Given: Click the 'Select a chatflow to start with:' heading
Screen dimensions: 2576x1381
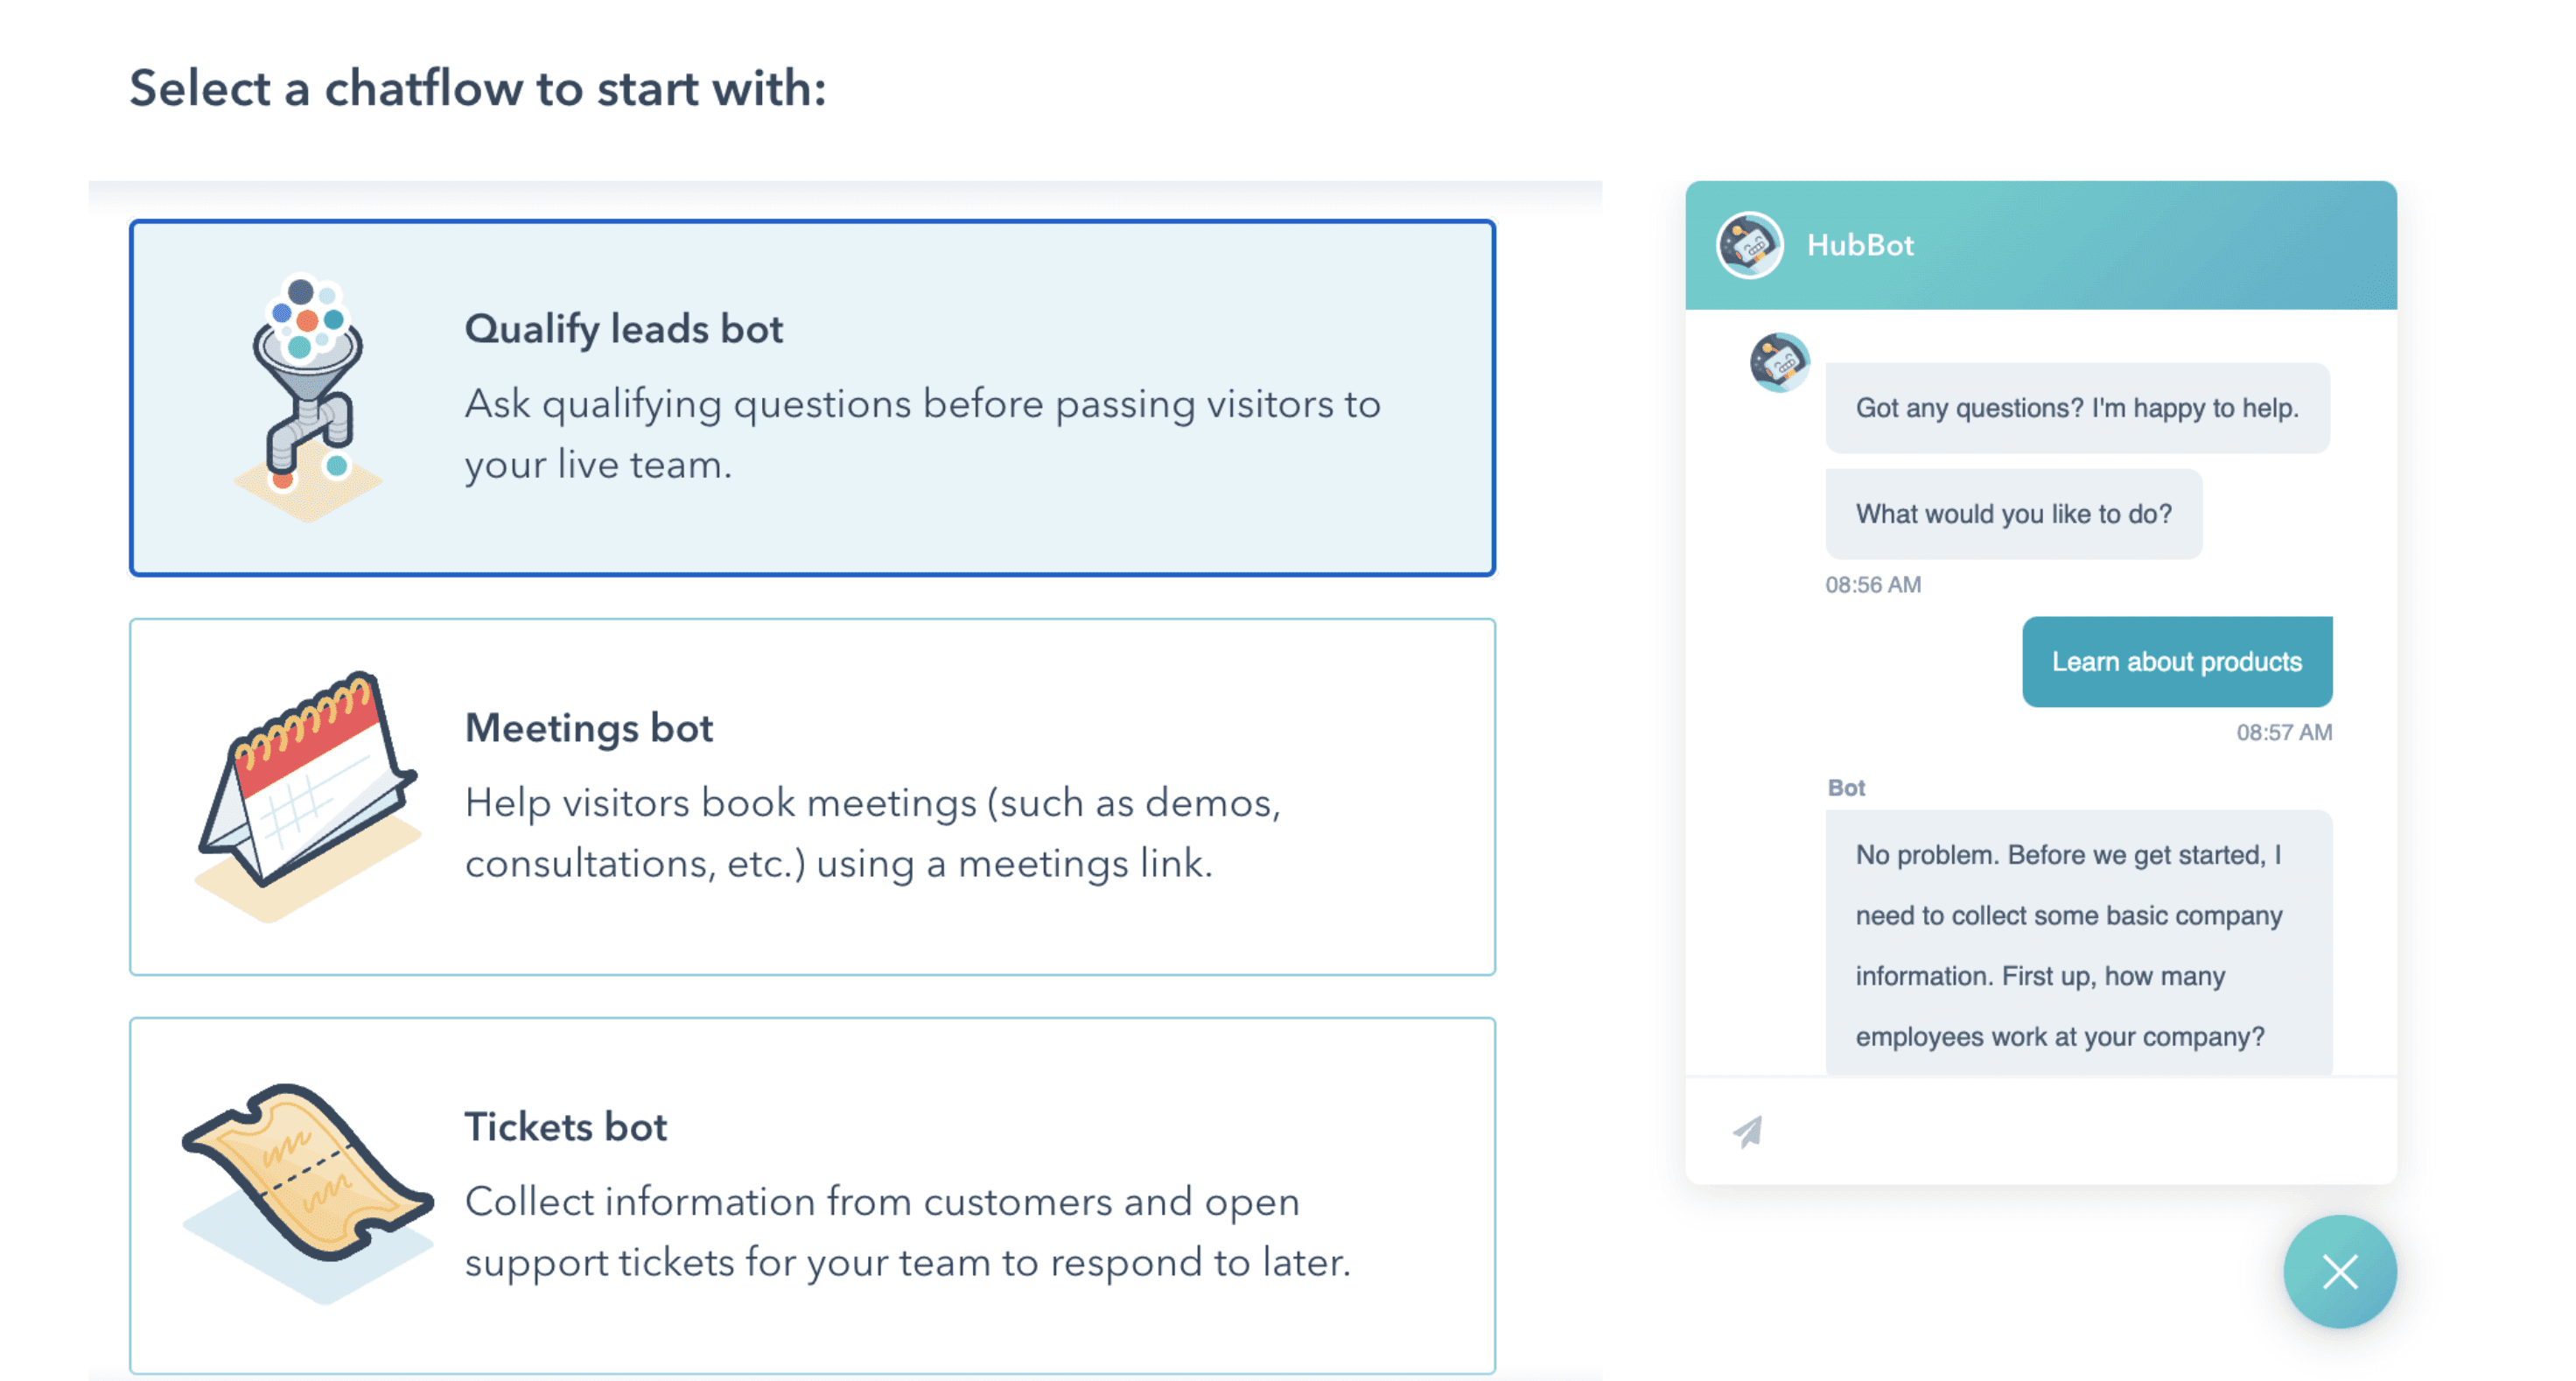Looking at the screenshot, I should tap(477, 88).
